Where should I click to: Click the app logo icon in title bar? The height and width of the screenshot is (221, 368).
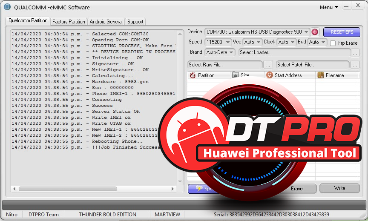(7, 7)
